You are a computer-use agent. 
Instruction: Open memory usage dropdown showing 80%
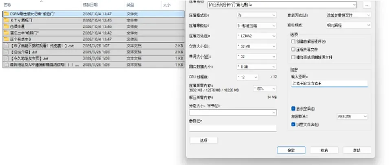pos(265,89)
